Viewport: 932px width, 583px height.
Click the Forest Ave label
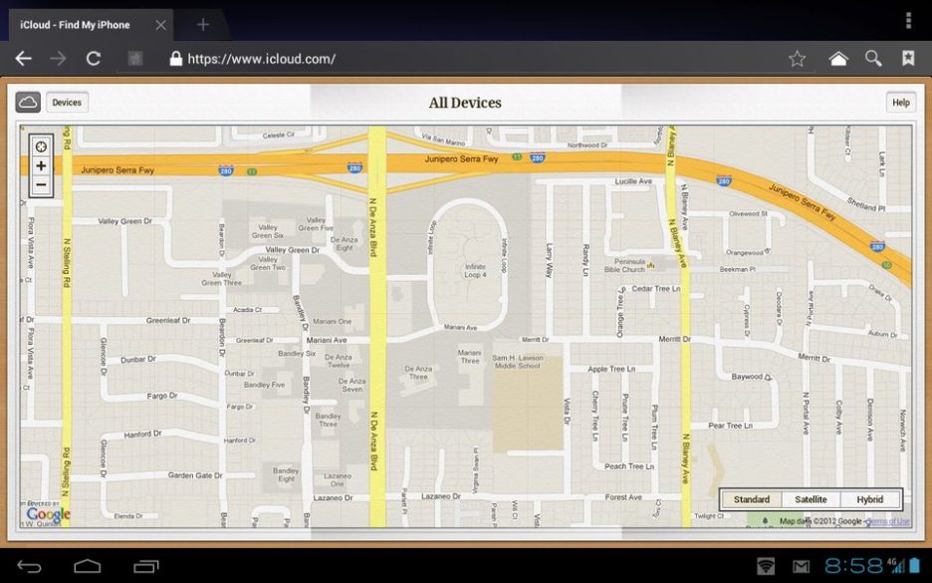[x=623, y=496]
